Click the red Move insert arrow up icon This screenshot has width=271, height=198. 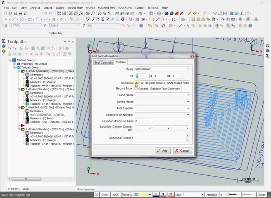point(31,54)
